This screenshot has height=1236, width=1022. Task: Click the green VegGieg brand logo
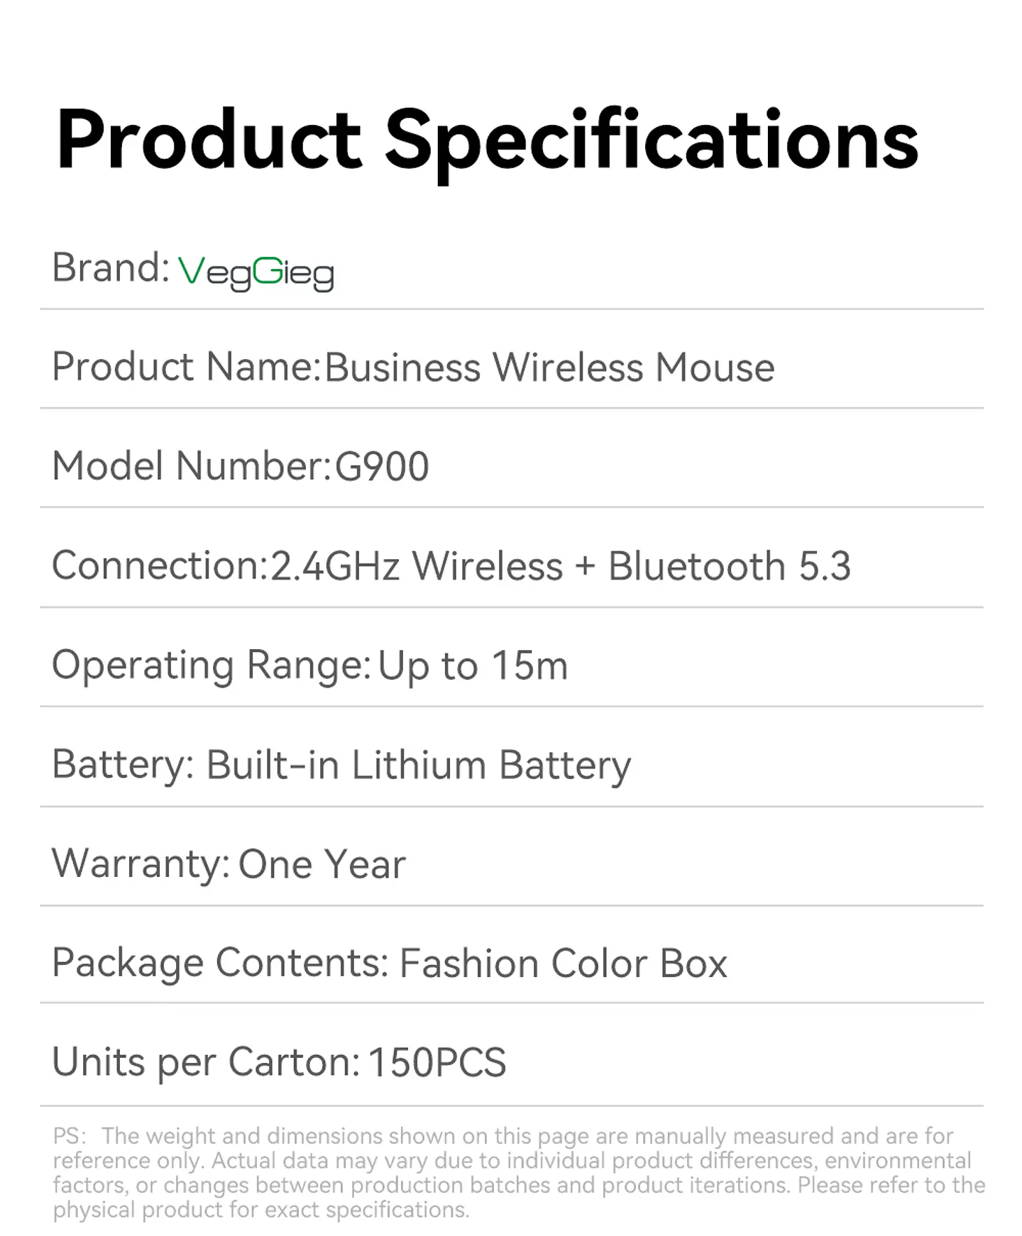(255, 272)
